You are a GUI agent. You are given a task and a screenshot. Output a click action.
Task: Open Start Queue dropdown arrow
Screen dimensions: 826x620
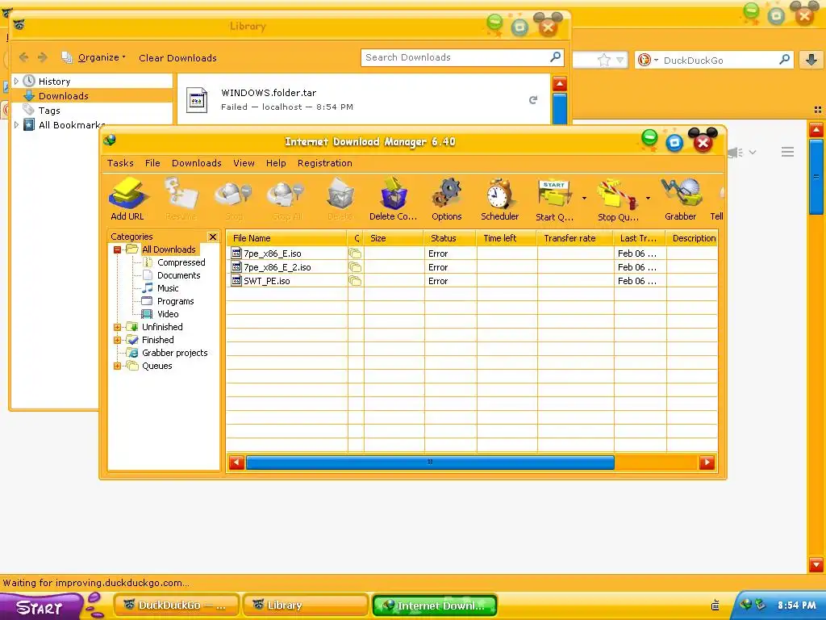[584, 199]
